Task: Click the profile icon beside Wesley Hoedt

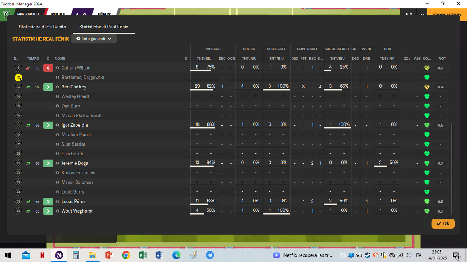Action: pos(58,96)
